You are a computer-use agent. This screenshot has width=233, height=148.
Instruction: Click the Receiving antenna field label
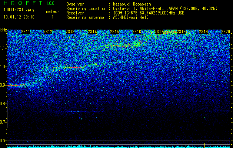coord(85,17)
